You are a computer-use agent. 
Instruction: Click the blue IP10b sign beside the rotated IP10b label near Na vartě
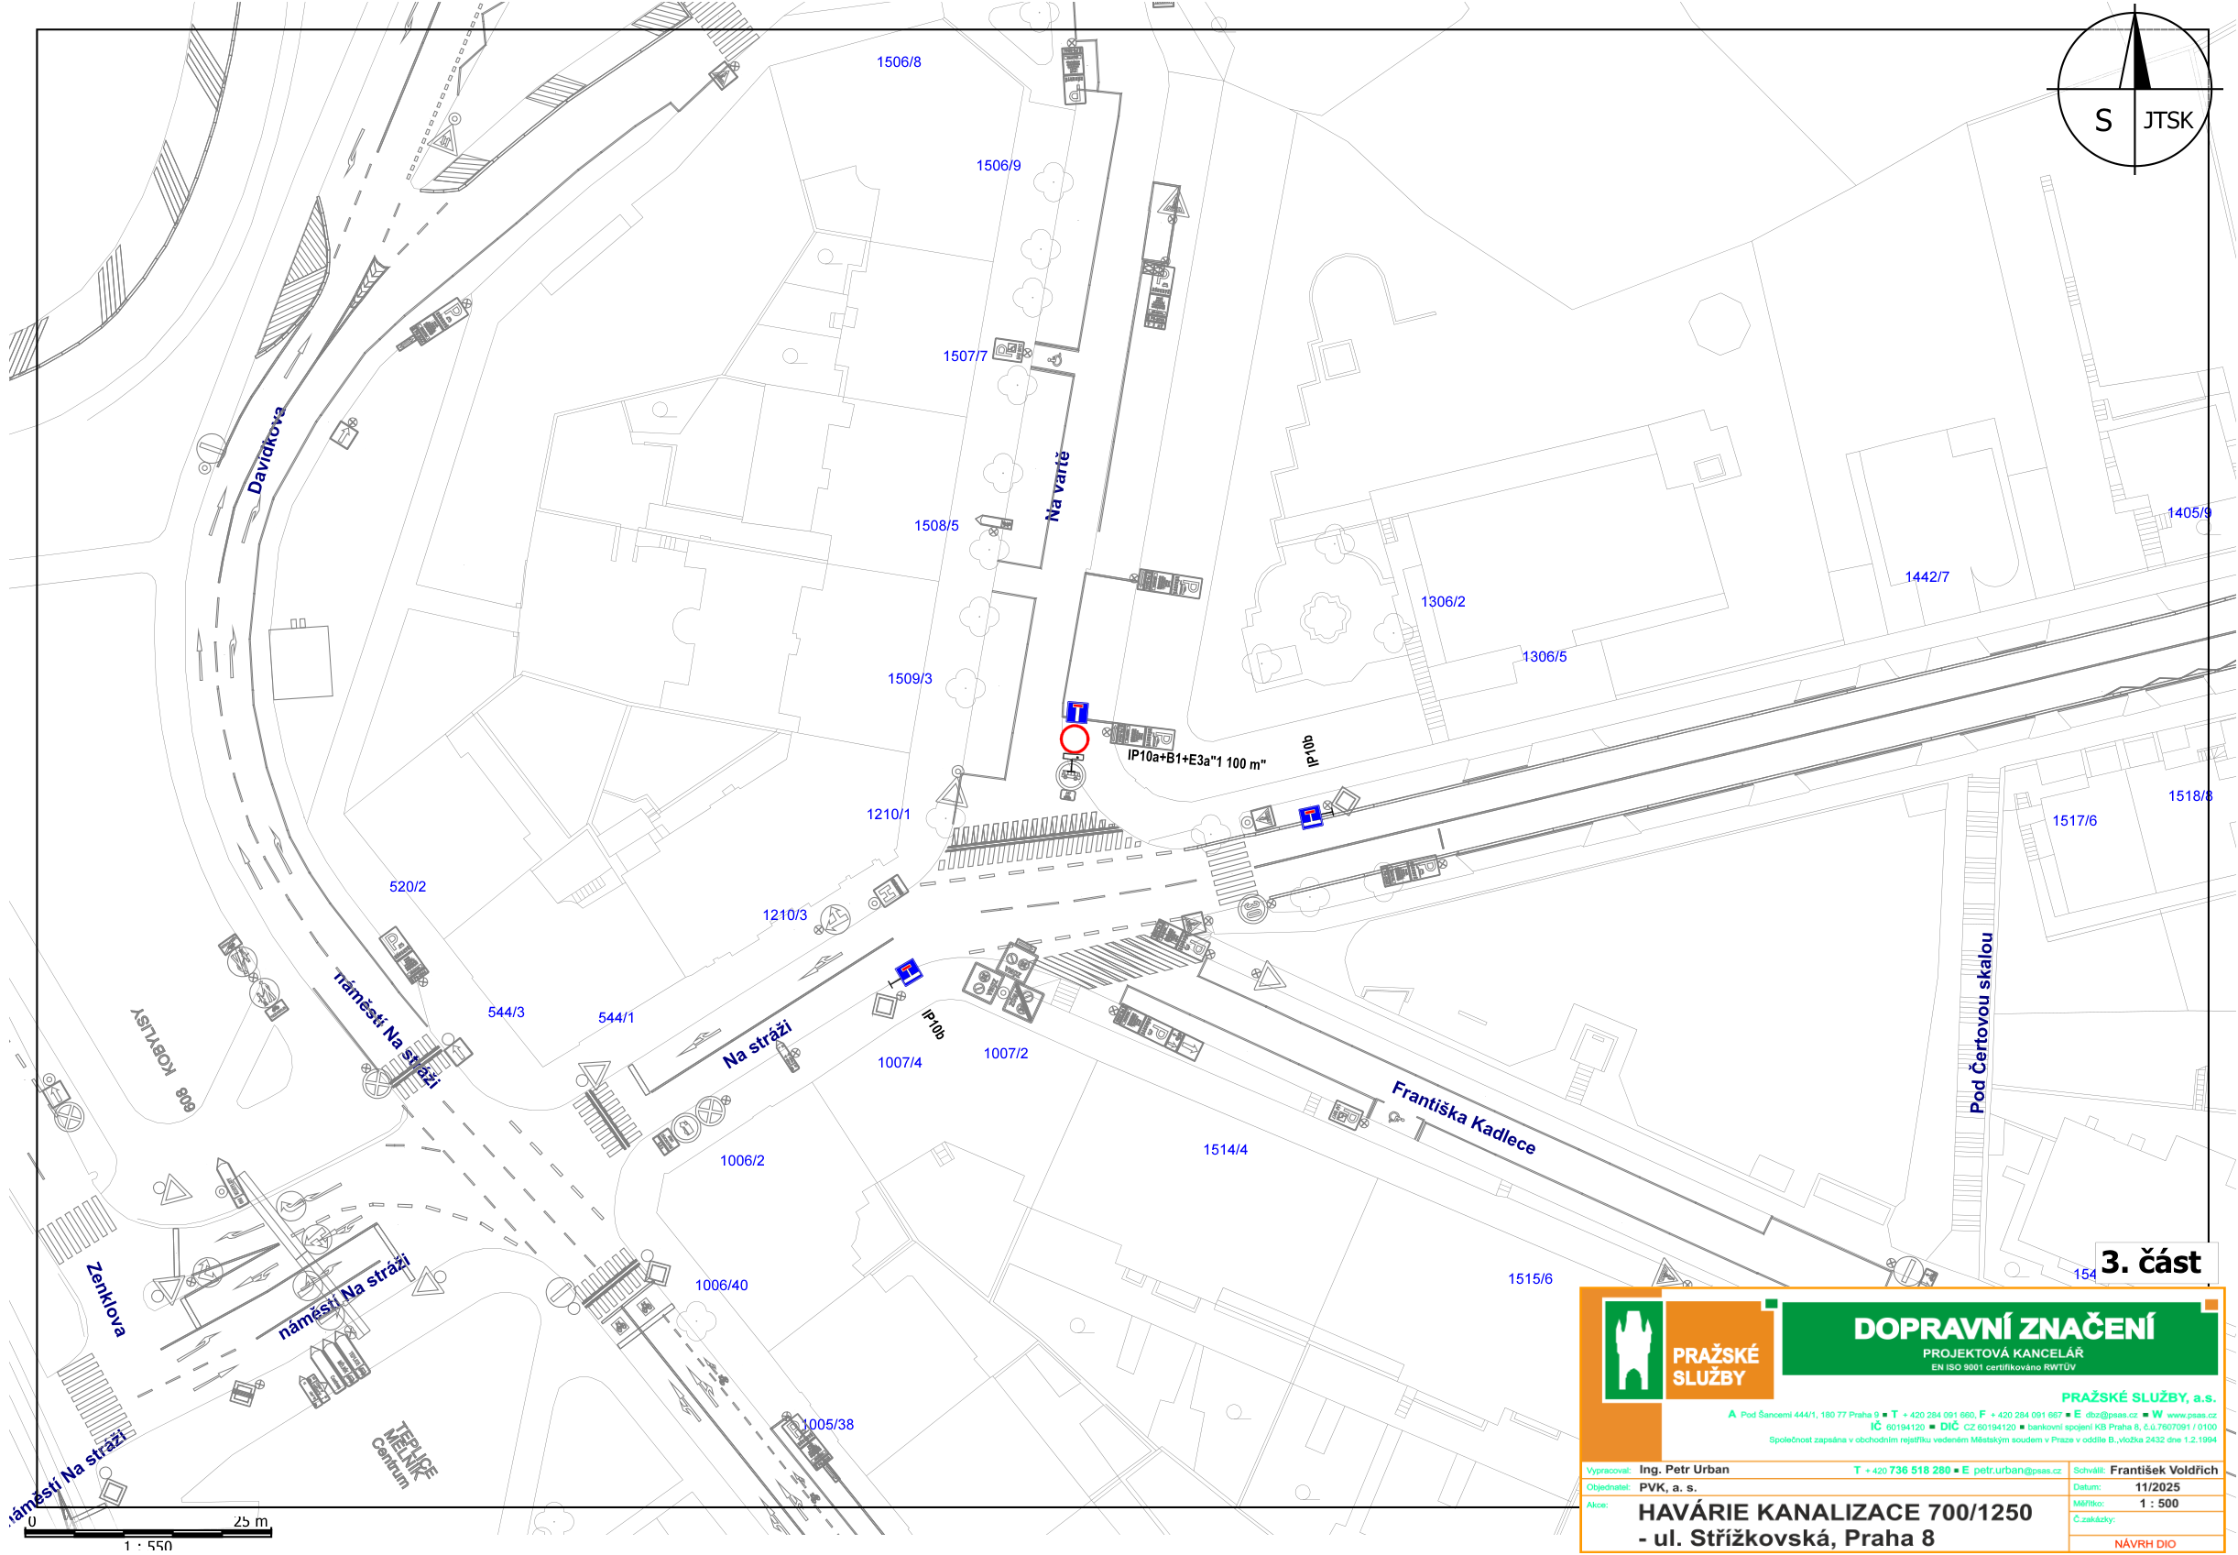[1311, 816]
